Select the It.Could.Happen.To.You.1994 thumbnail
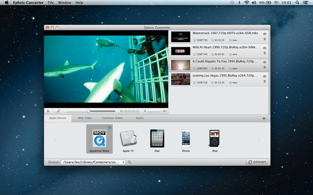313x195 pixels. [x=181, y=65]
